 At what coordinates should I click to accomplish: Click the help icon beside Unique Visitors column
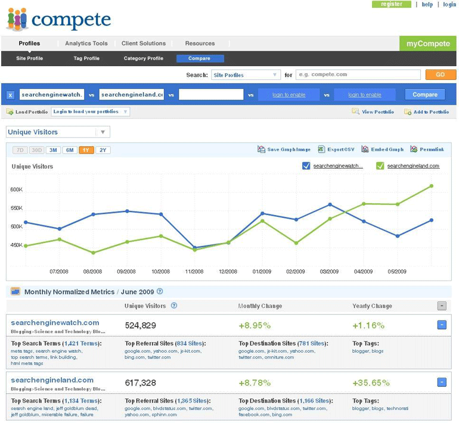(x=174, y=306)
